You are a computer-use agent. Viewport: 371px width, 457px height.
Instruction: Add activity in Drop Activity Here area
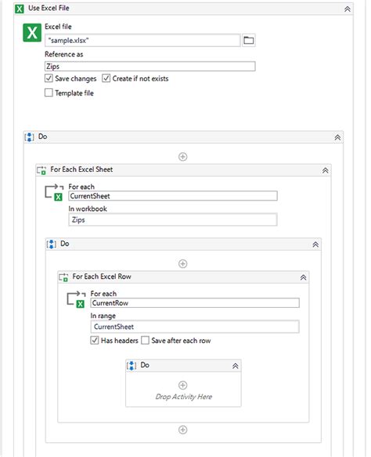click(182, 385)
